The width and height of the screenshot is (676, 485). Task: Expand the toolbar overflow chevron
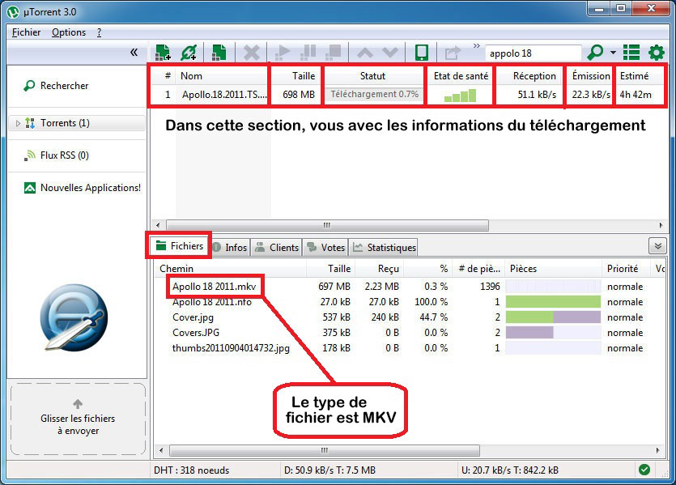(476, 45)
